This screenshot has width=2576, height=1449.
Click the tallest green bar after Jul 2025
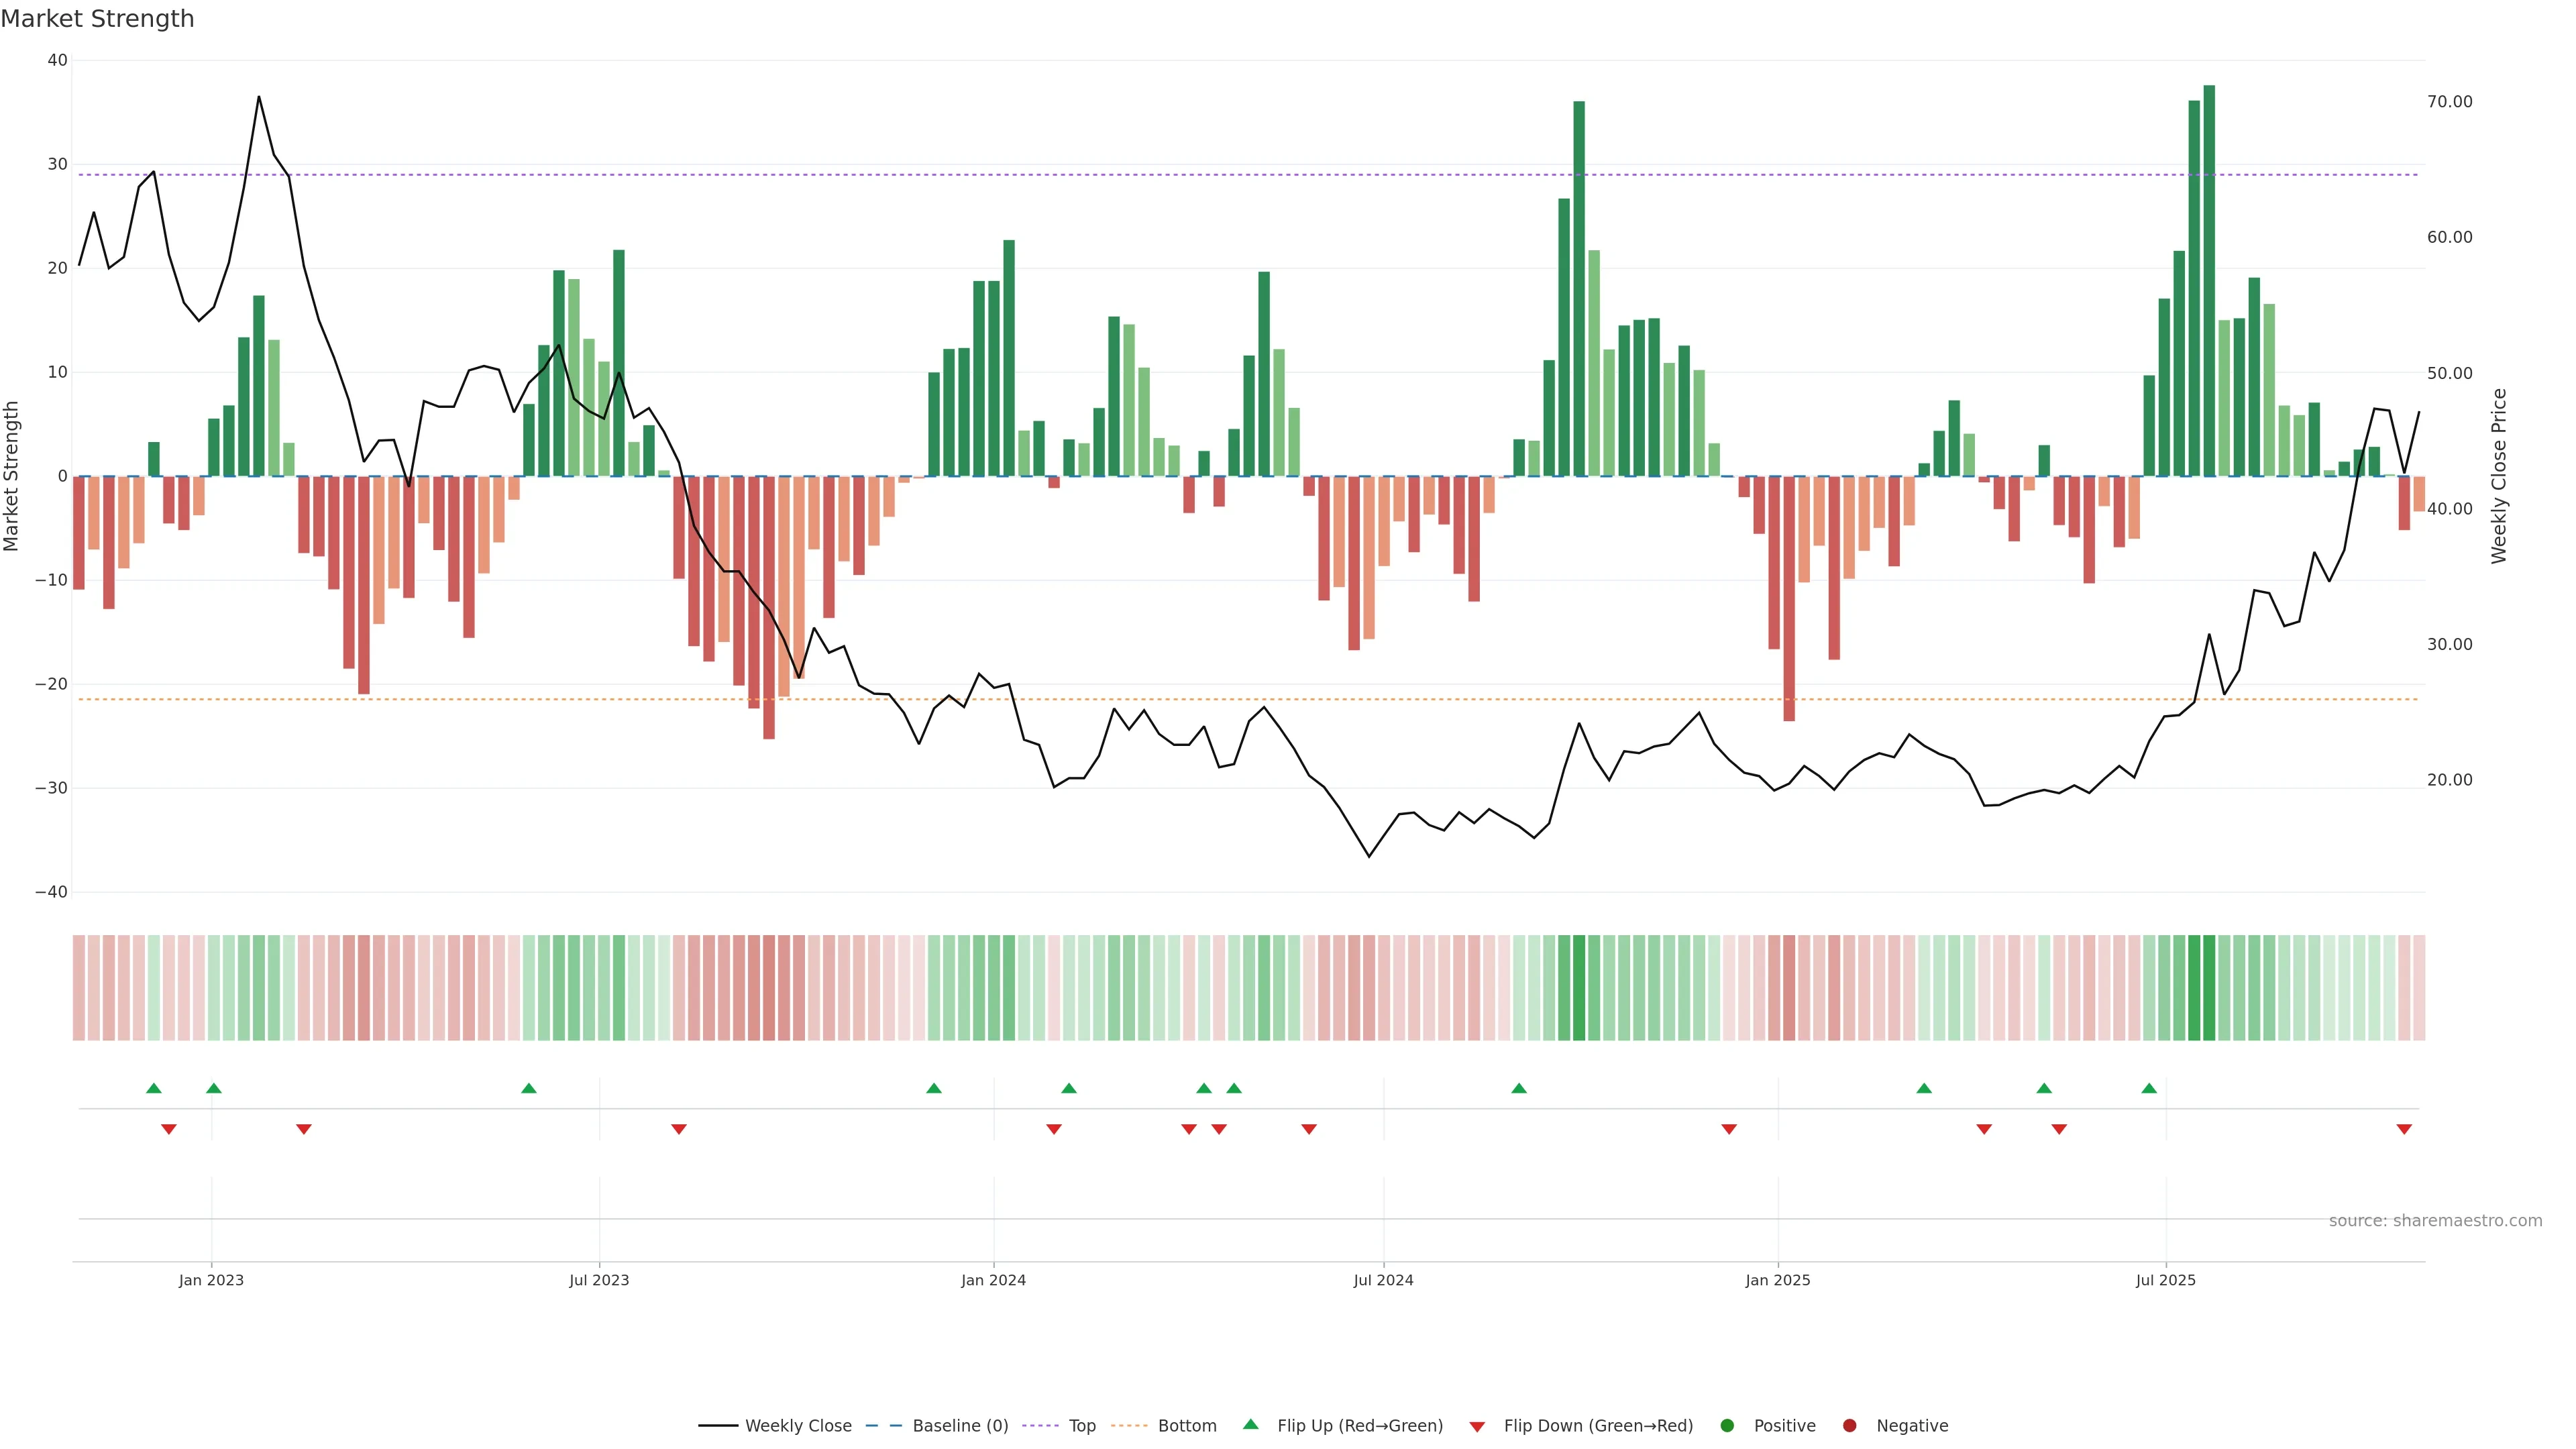2209,280
